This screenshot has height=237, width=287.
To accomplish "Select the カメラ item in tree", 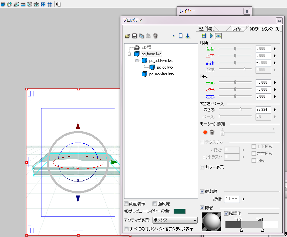I will click(146, 47).
